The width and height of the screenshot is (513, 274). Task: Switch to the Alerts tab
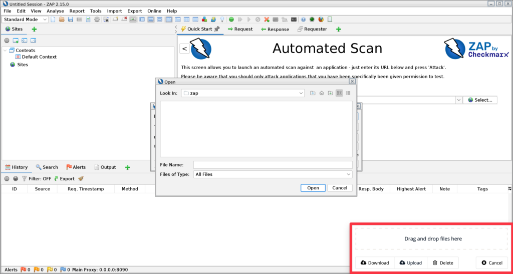(76, 167)
